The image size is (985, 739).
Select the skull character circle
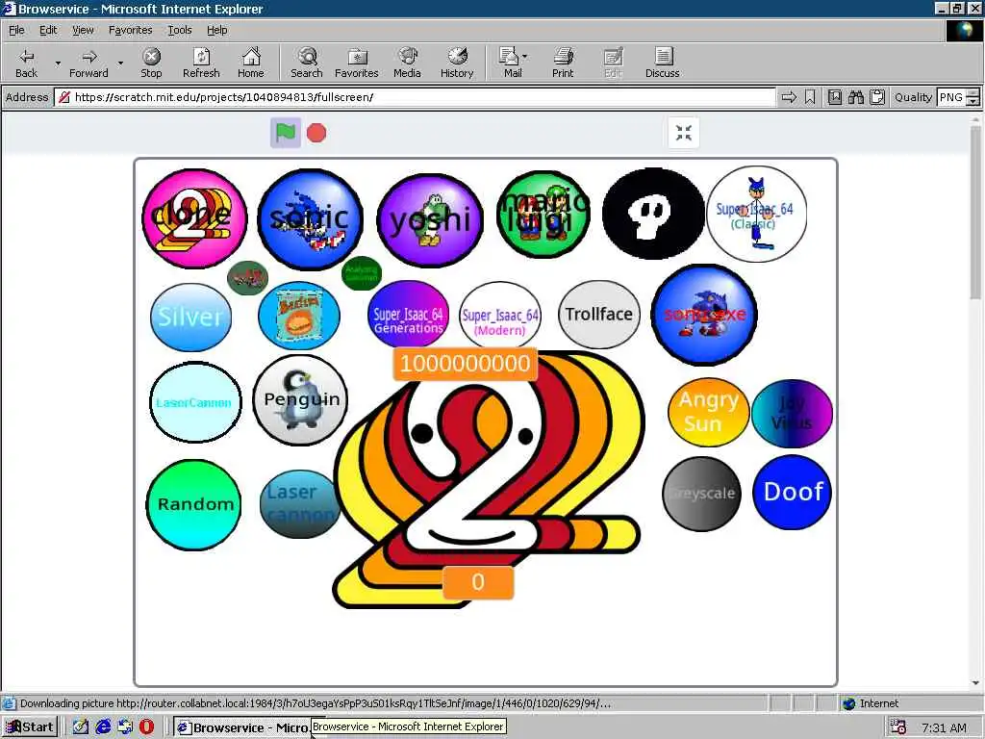coord(653,214)
